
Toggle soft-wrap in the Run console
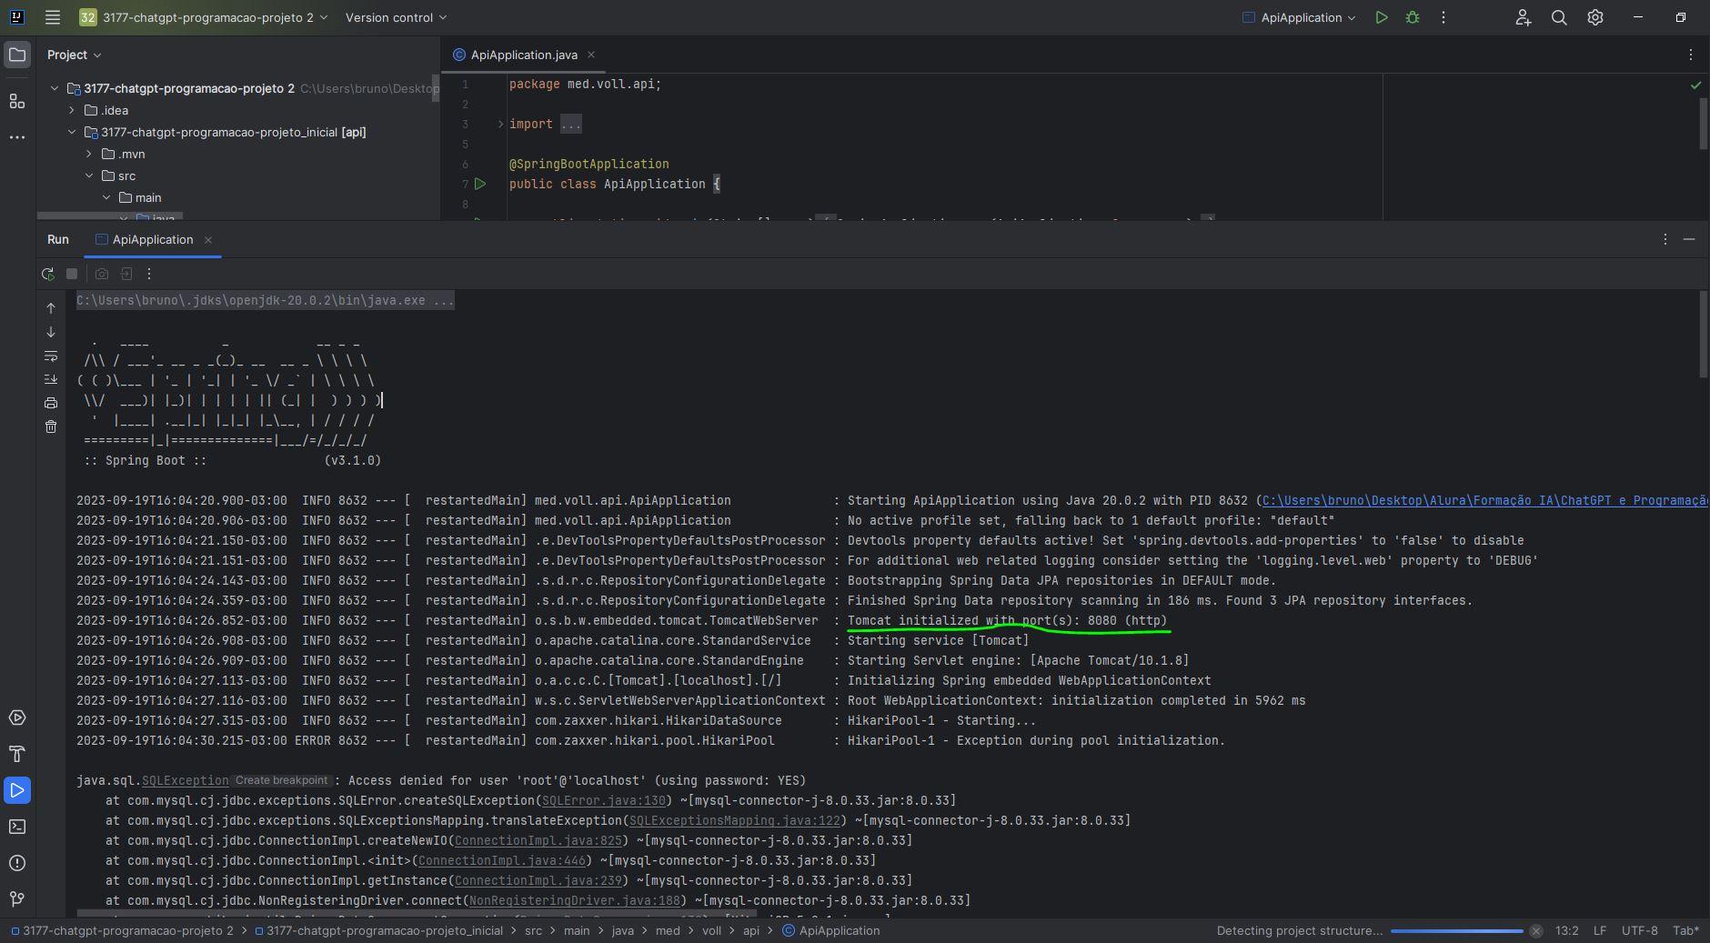[x=51, y=356]
